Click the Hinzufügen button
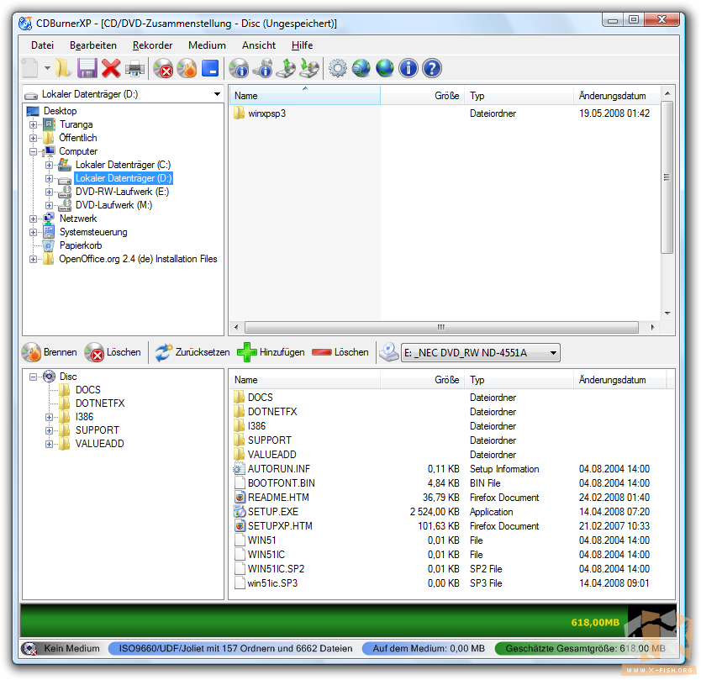This screenshot has height=680, width=701. [271, 353]
